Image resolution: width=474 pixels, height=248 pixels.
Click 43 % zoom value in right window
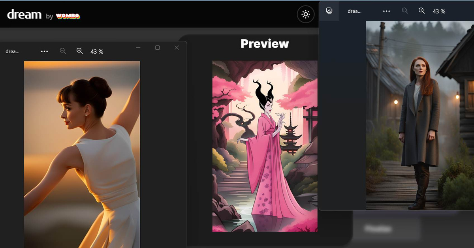coord(439,11)
